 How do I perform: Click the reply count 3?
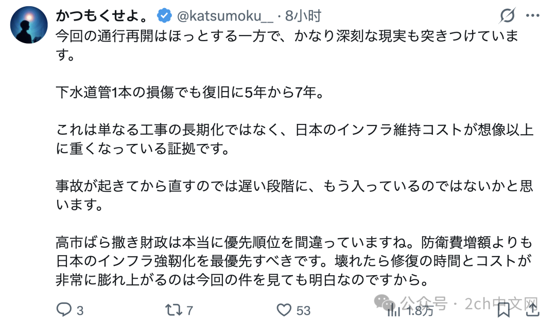tap(80, 311)
